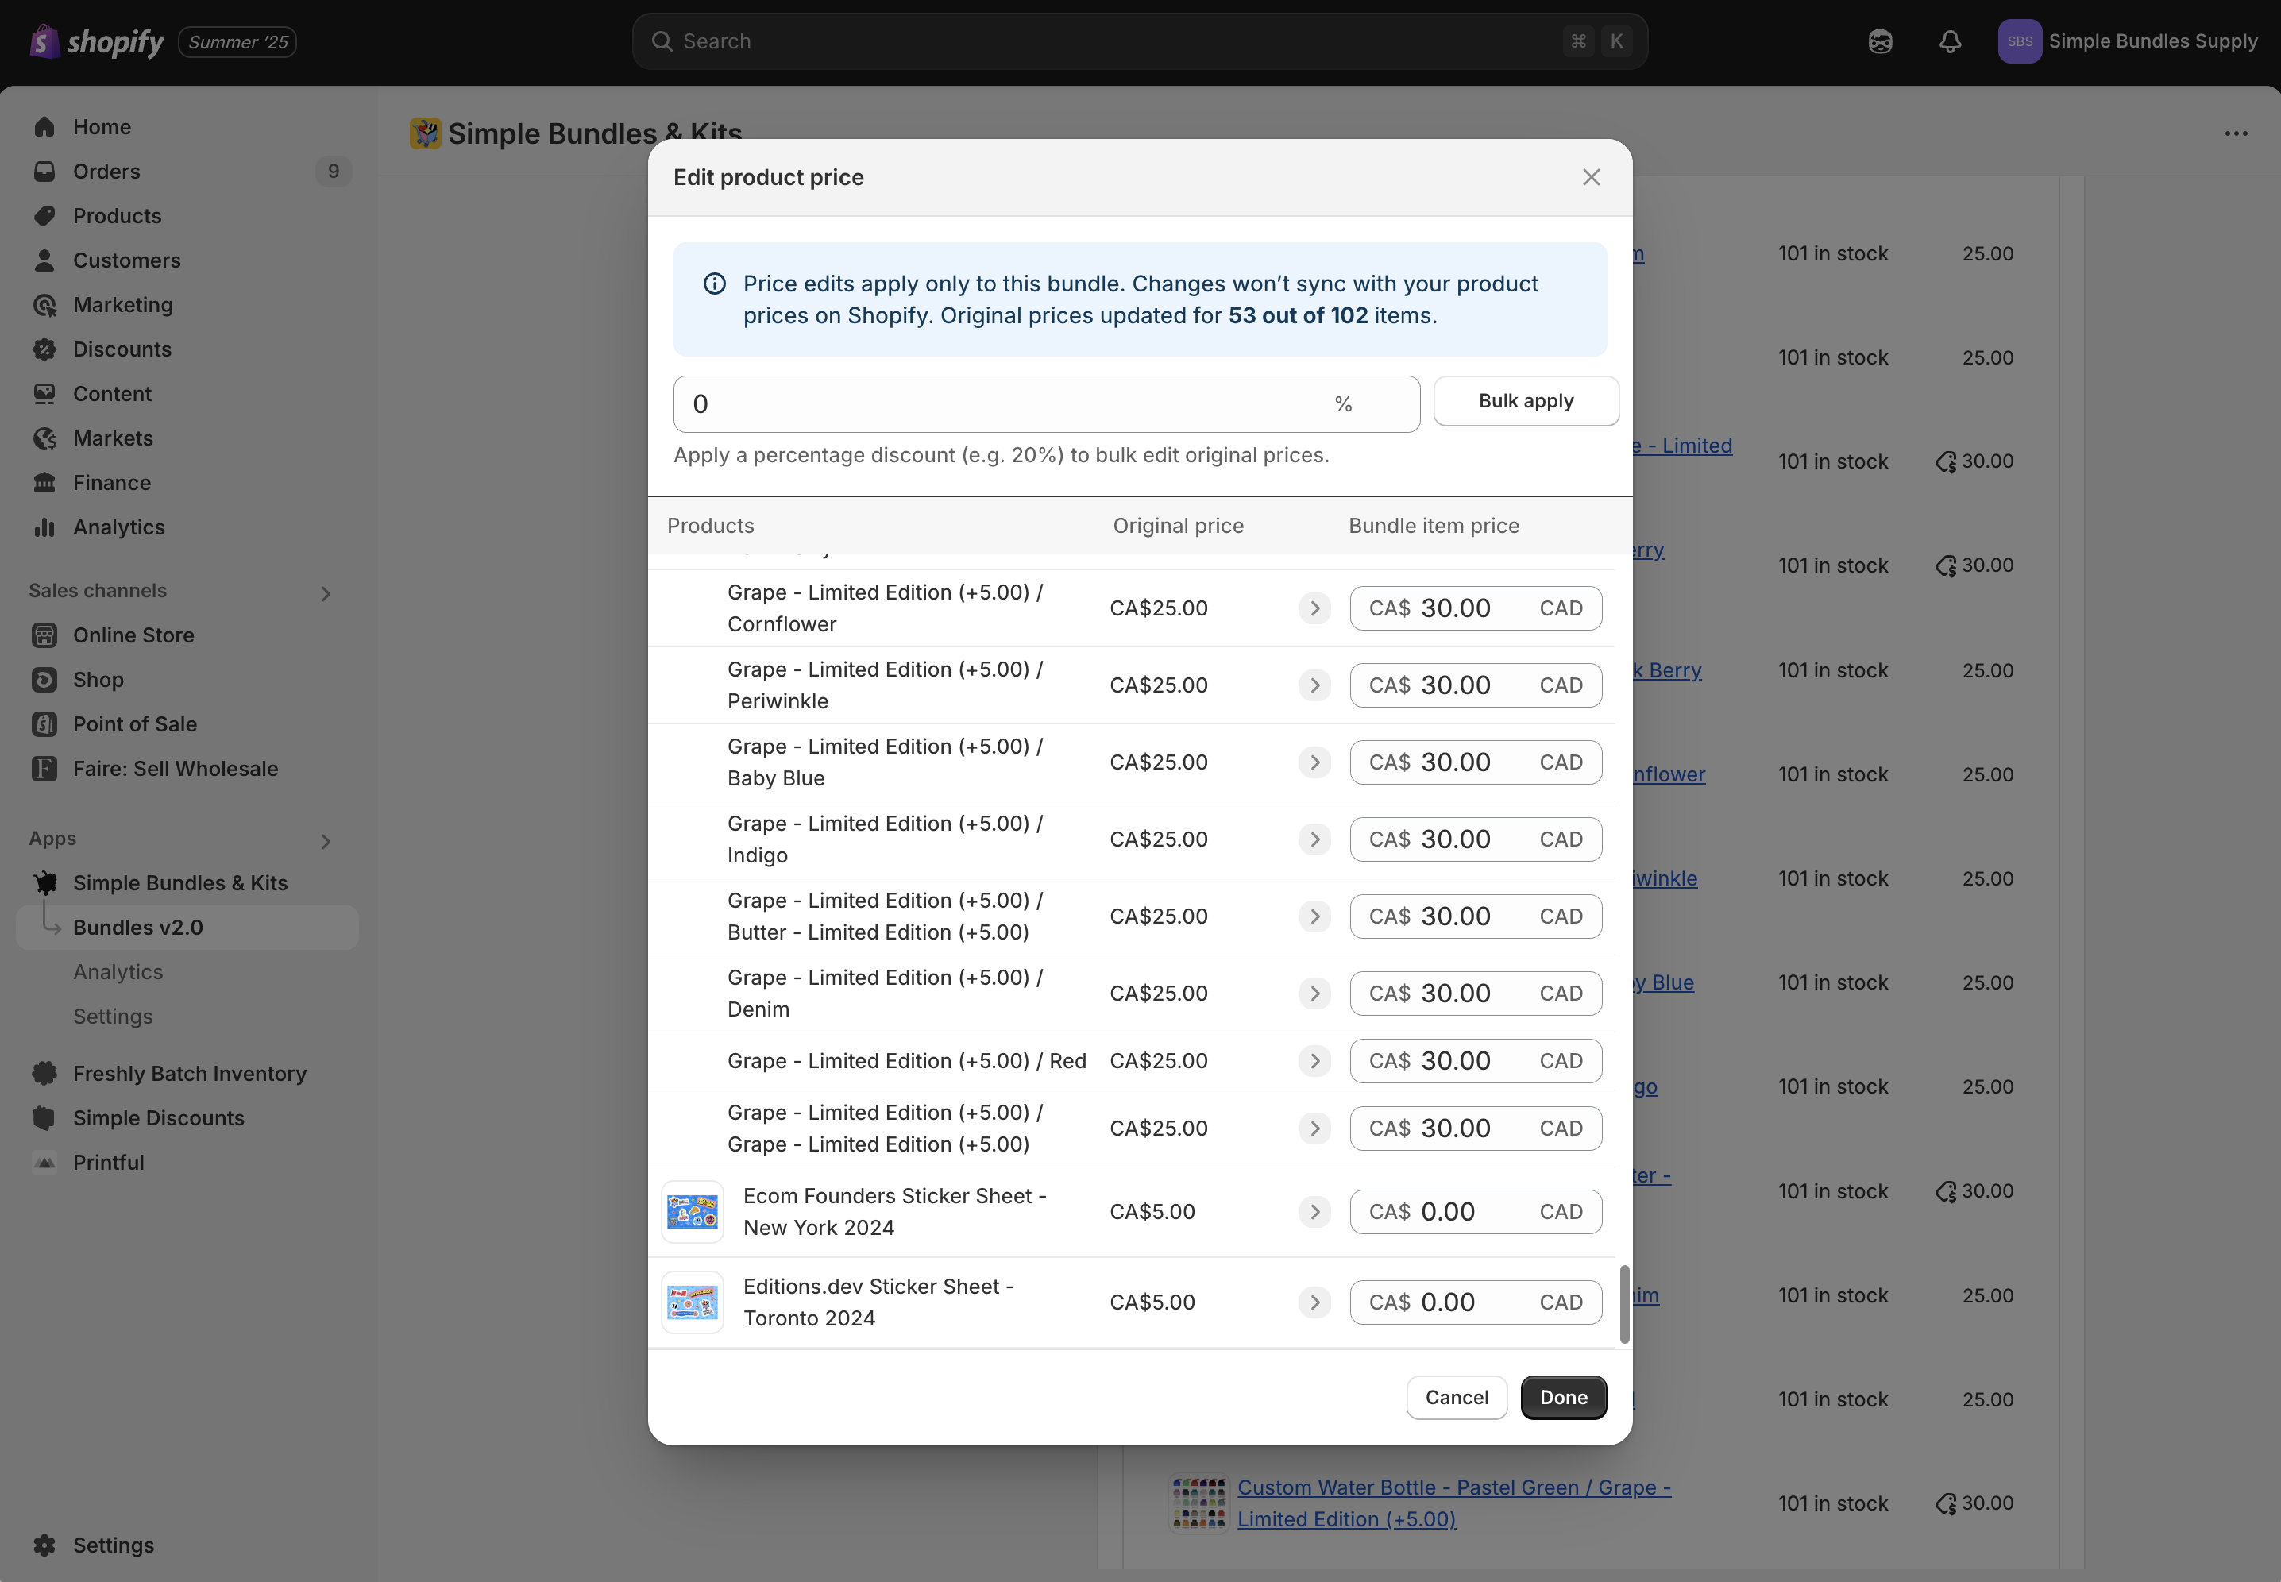This screenshot has height=1582, width=2281.
Task: Open Bundles v2.0 in the sidebar
Action: pos(187,928)
